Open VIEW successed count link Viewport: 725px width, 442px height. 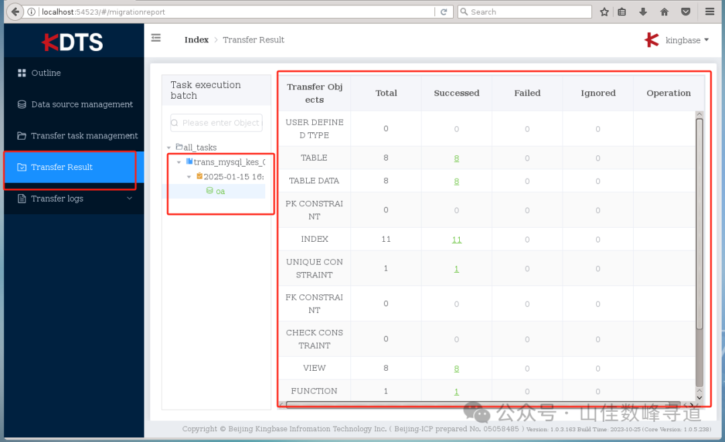point(456,369)
